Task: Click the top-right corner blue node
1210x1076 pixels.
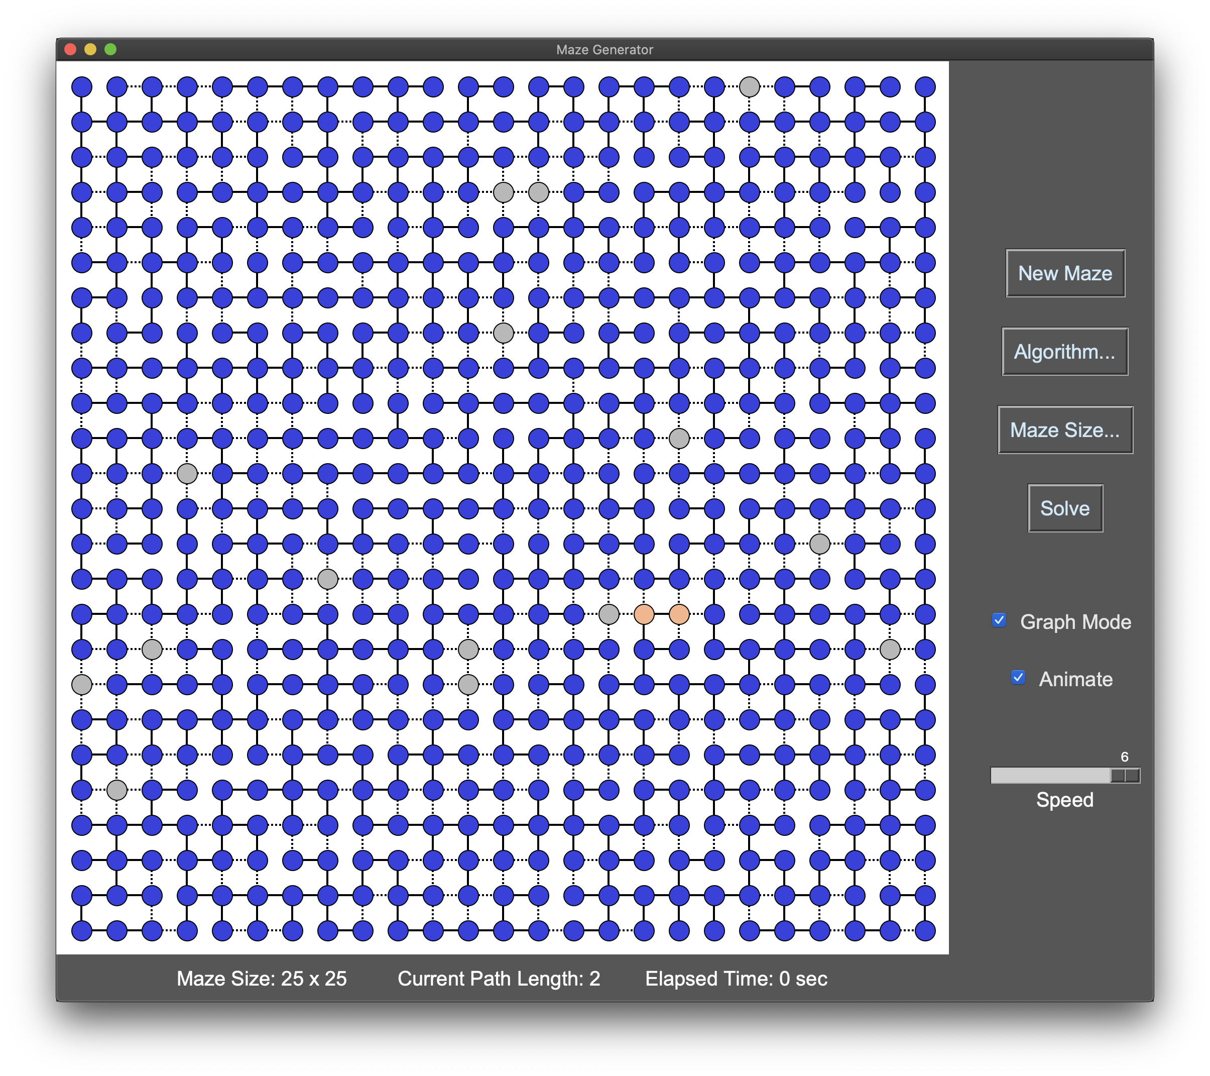Action: click(925, 87)
